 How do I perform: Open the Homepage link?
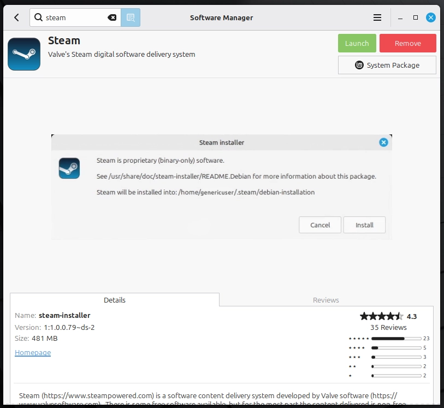(x=33, y=352)
